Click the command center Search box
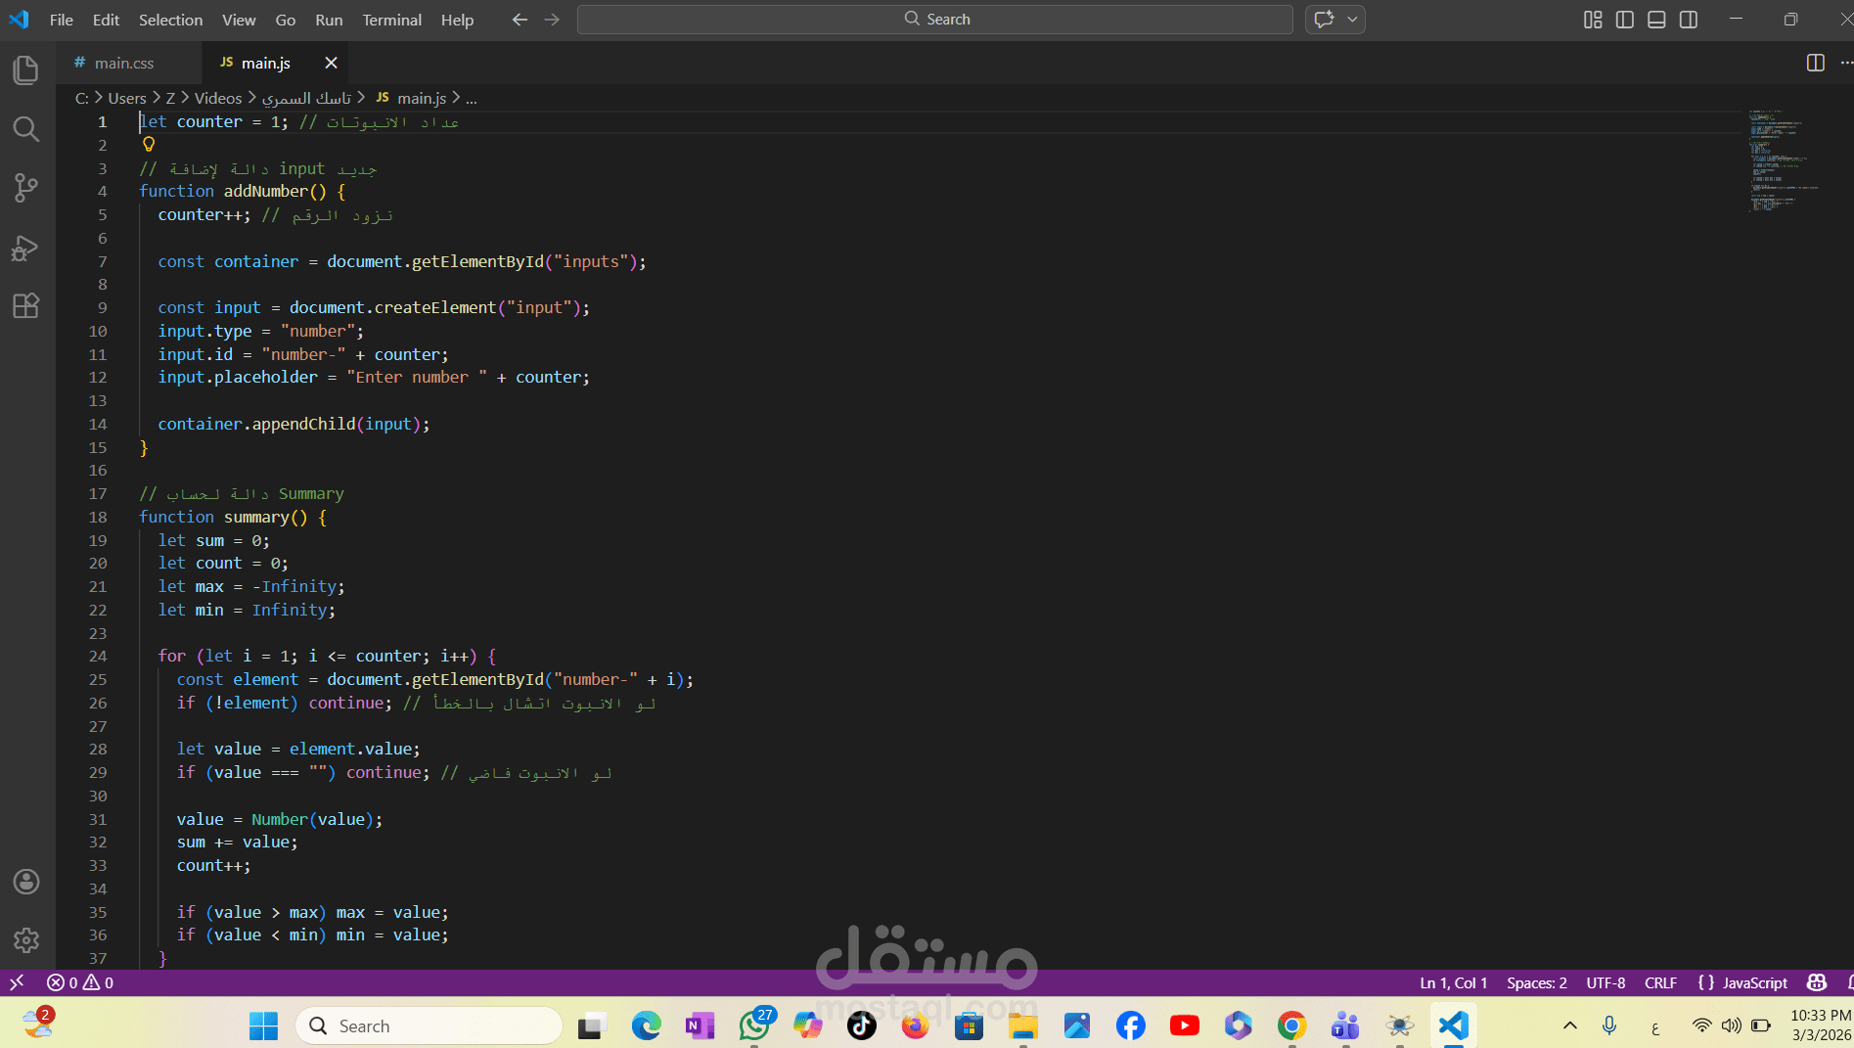Image resolution: width=1854 pixels, height=1048 pixels. click(935, 20)
